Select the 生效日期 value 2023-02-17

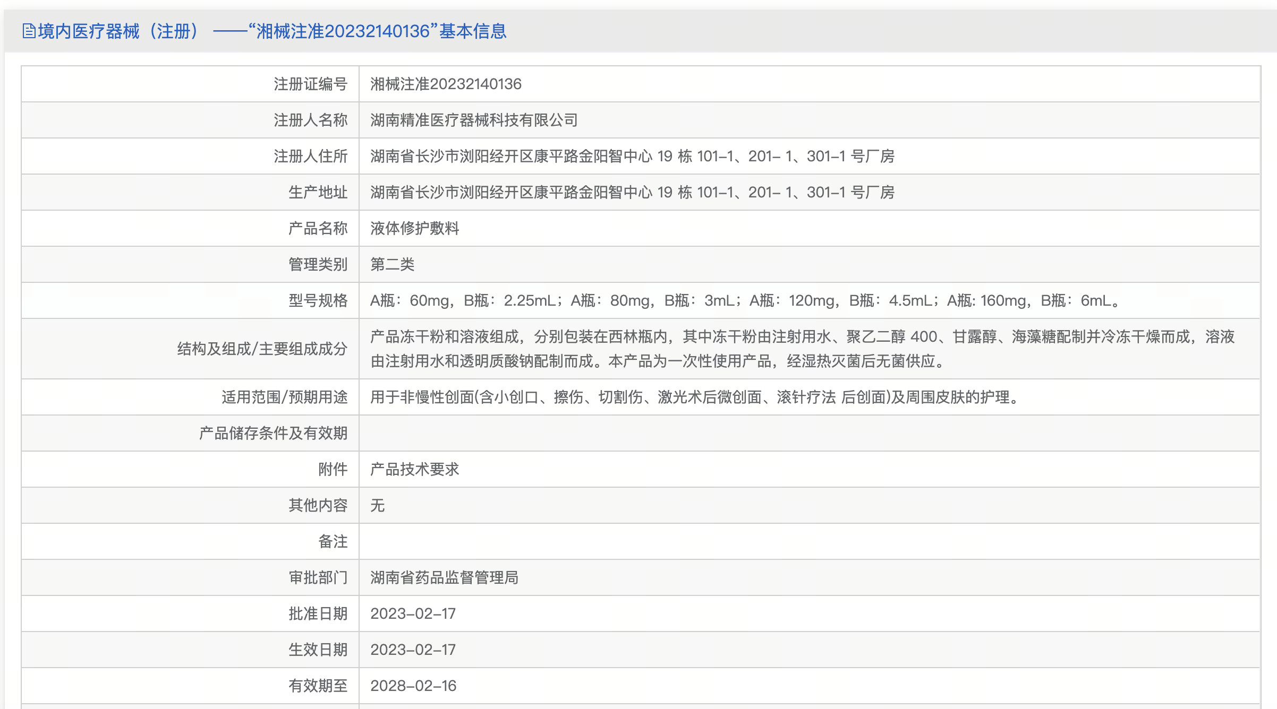coord(413,650)
